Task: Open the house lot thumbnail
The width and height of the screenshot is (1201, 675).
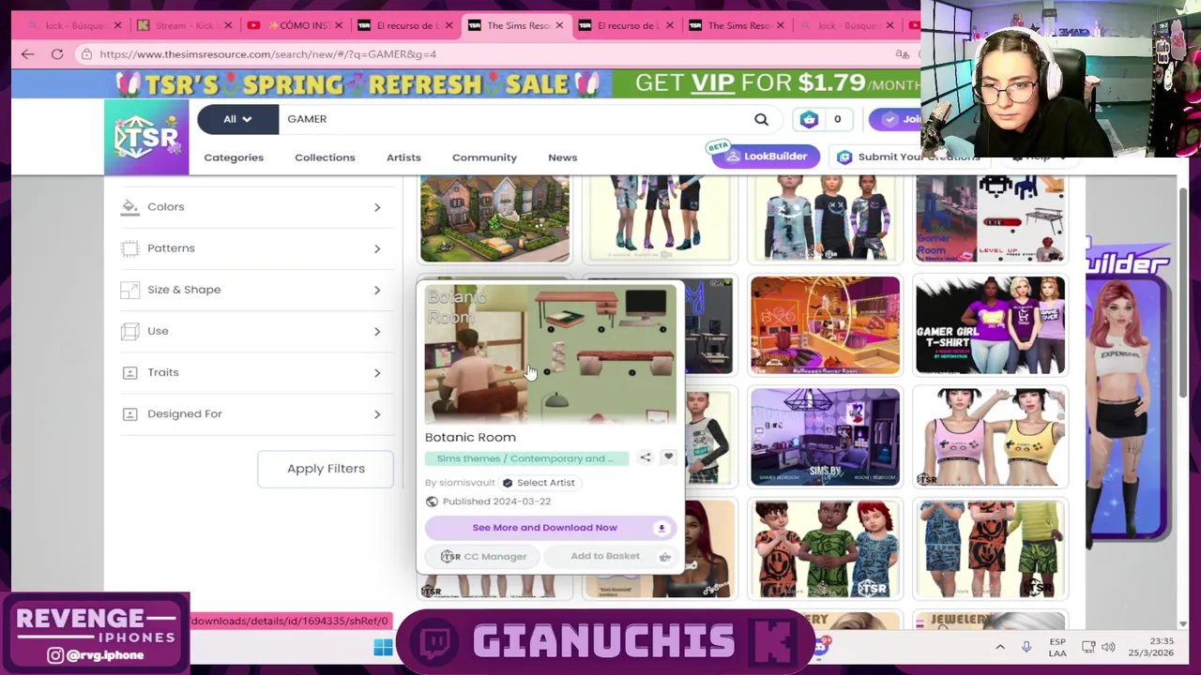Action: coord(494,218)
